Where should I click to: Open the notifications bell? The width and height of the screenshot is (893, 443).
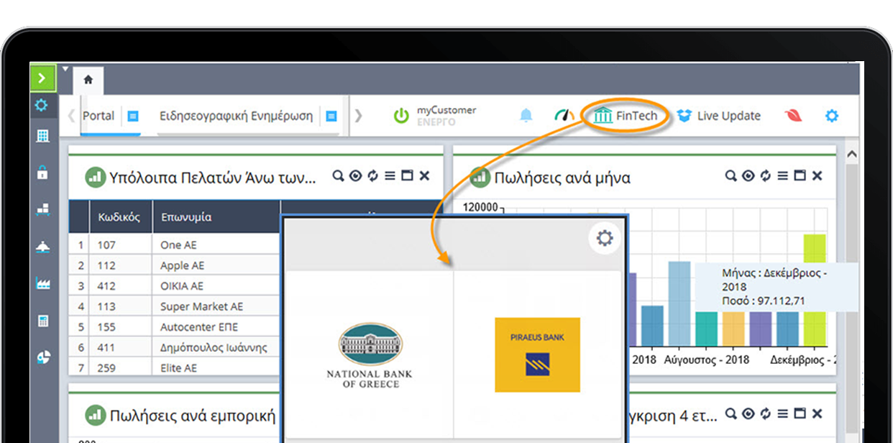point(526,115)
